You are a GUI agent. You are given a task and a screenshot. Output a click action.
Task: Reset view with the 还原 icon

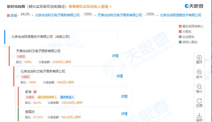coord(199,101)
